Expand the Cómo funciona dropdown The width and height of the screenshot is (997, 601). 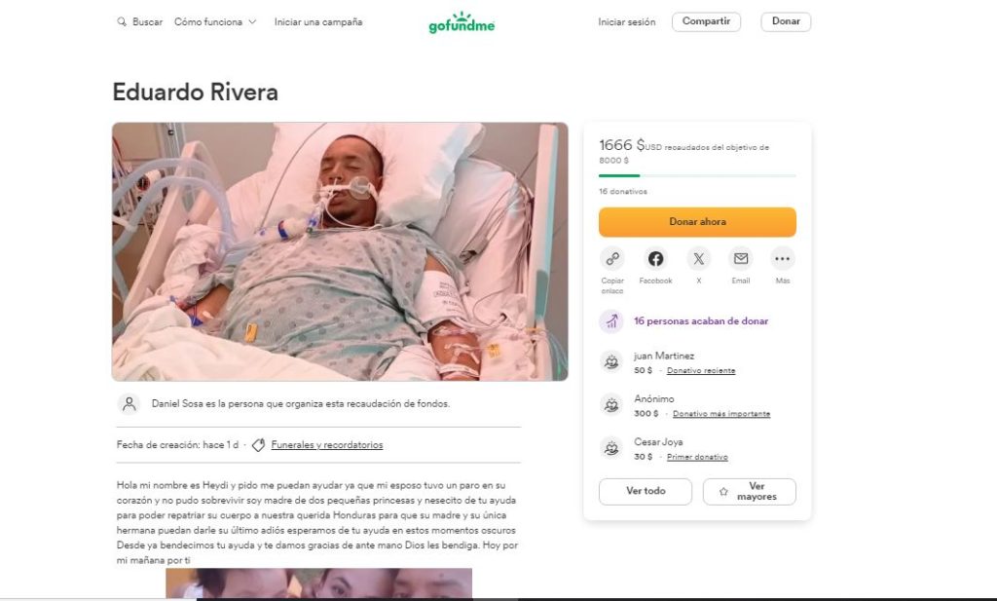pos(213,19)
